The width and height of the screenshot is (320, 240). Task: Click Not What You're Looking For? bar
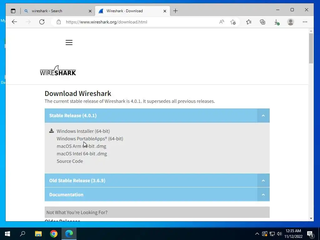click(x=157, y=212)
